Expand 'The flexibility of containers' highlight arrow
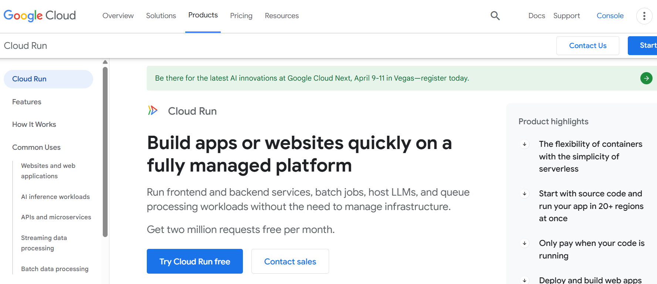This screenshot has width=657, height=284. (525, 144)
